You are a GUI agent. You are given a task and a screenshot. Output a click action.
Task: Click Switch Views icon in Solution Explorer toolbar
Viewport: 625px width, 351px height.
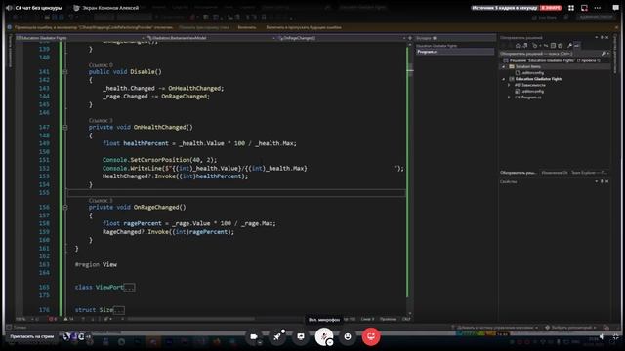coord(525,46)
